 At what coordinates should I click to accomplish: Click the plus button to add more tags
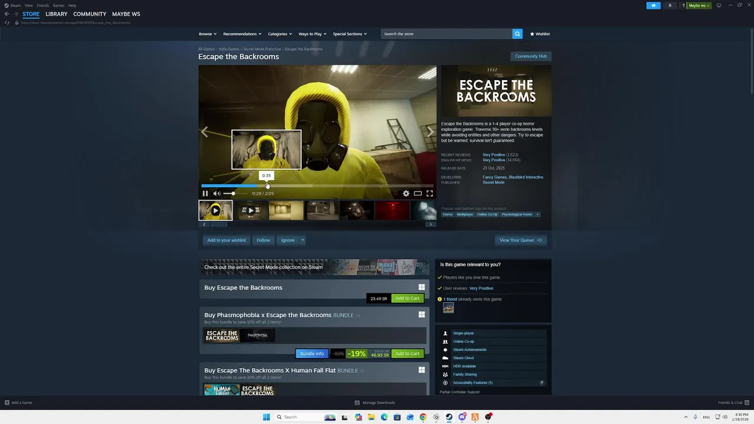(x=537, y=214)
